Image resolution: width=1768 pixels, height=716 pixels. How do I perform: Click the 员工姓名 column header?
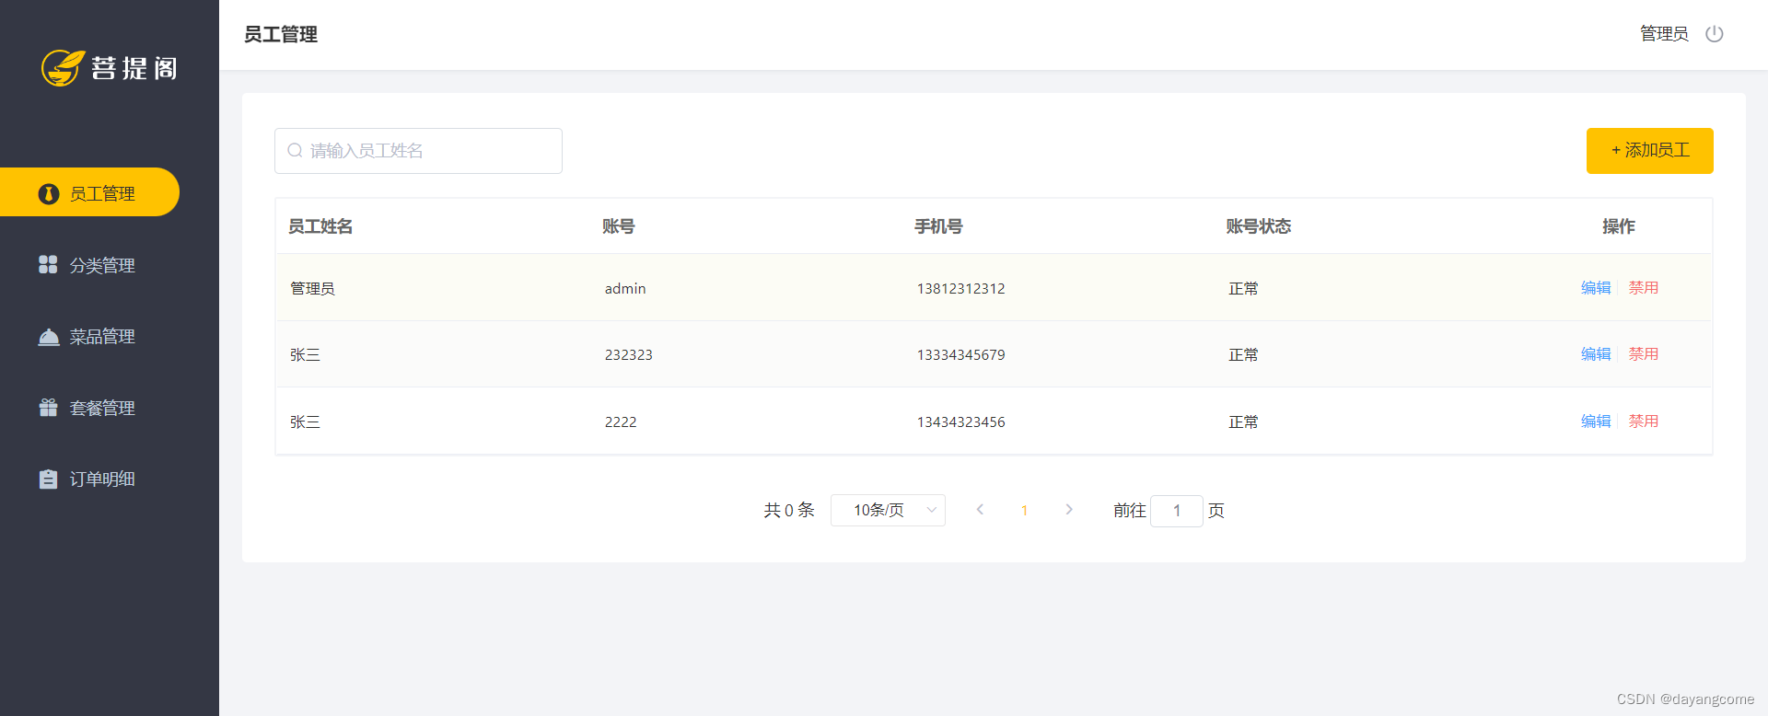[x=320, y=226]
